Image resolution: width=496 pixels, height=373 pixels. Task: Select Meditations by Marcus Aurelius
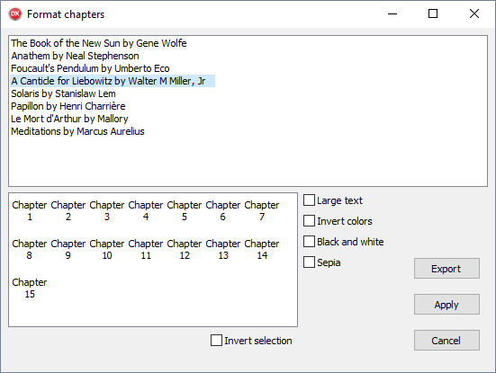coord(77,131)
